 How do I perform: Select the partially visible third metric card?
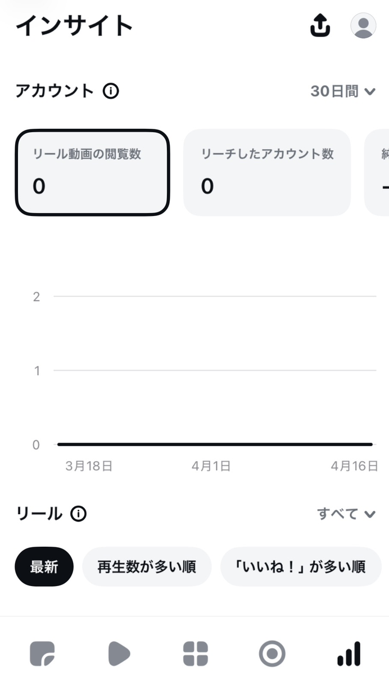coord(378,172)
